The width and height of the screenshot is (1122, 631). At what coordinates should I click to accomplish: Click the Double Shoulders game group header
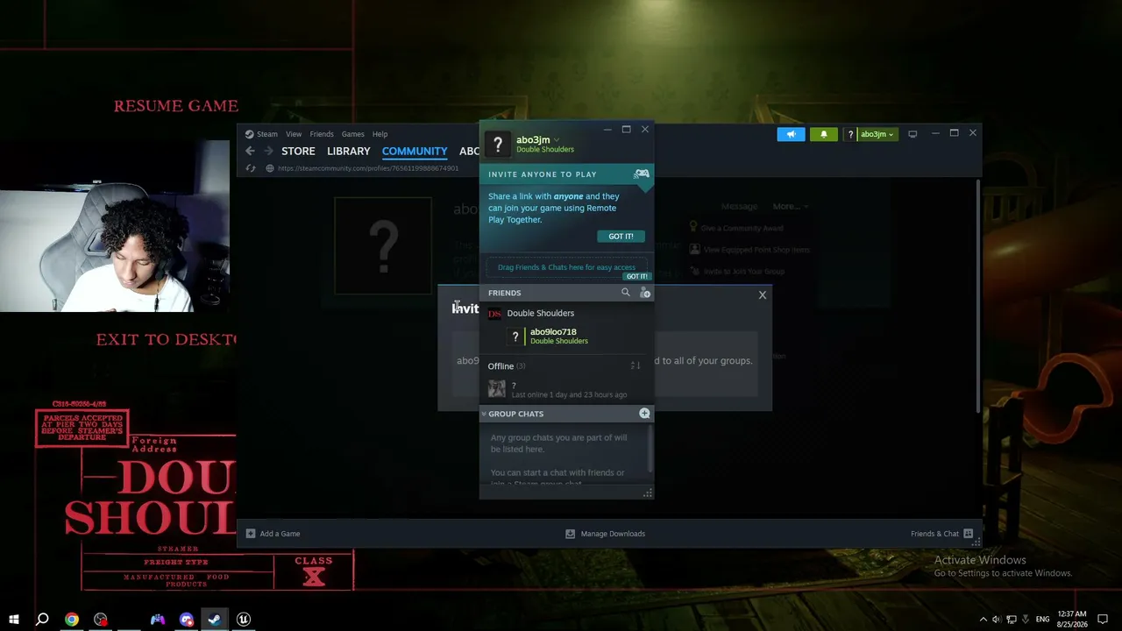566,313
